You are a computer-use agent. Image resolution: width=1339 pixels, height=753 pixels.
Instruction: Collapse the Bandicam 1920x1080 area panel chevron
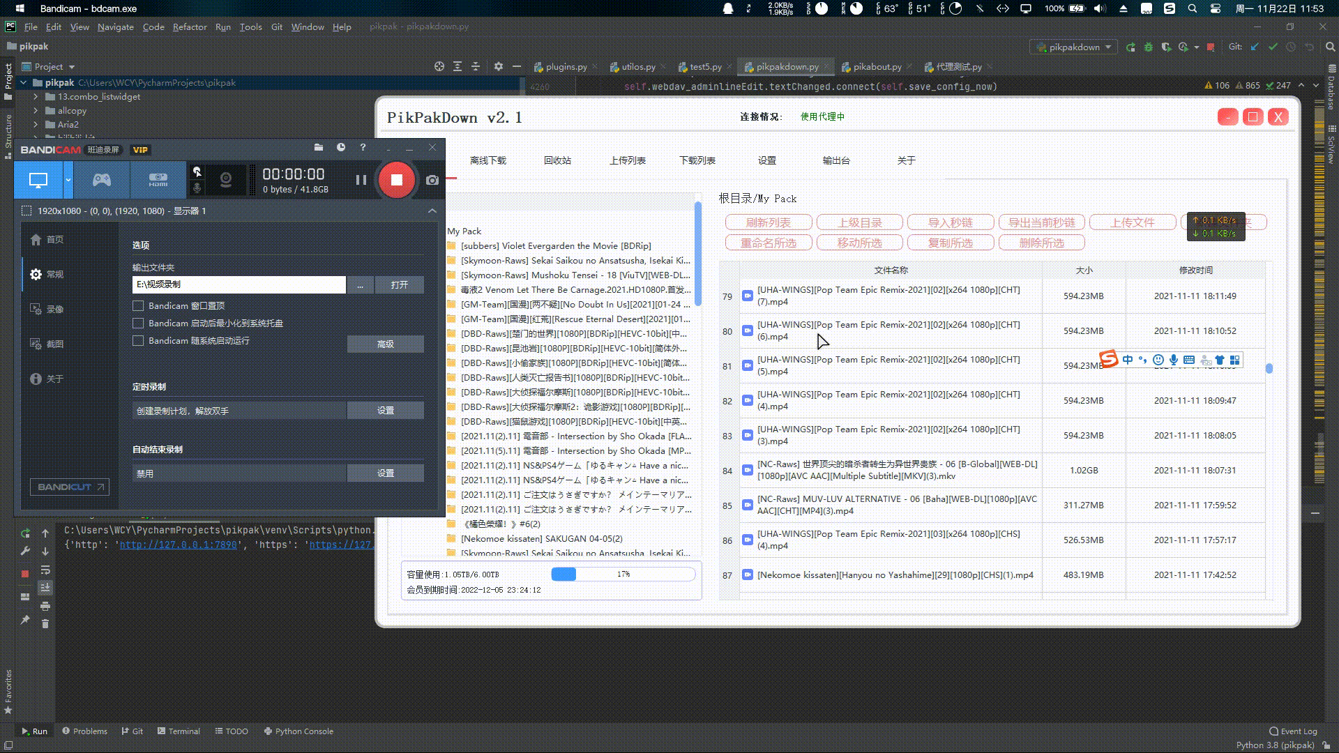pyautogui.click(x=432, y=211)
